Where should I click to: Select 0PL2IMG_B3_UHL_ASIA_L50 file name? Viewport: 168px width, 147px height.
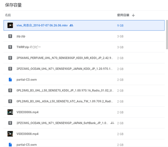click(x=65, y=101)
